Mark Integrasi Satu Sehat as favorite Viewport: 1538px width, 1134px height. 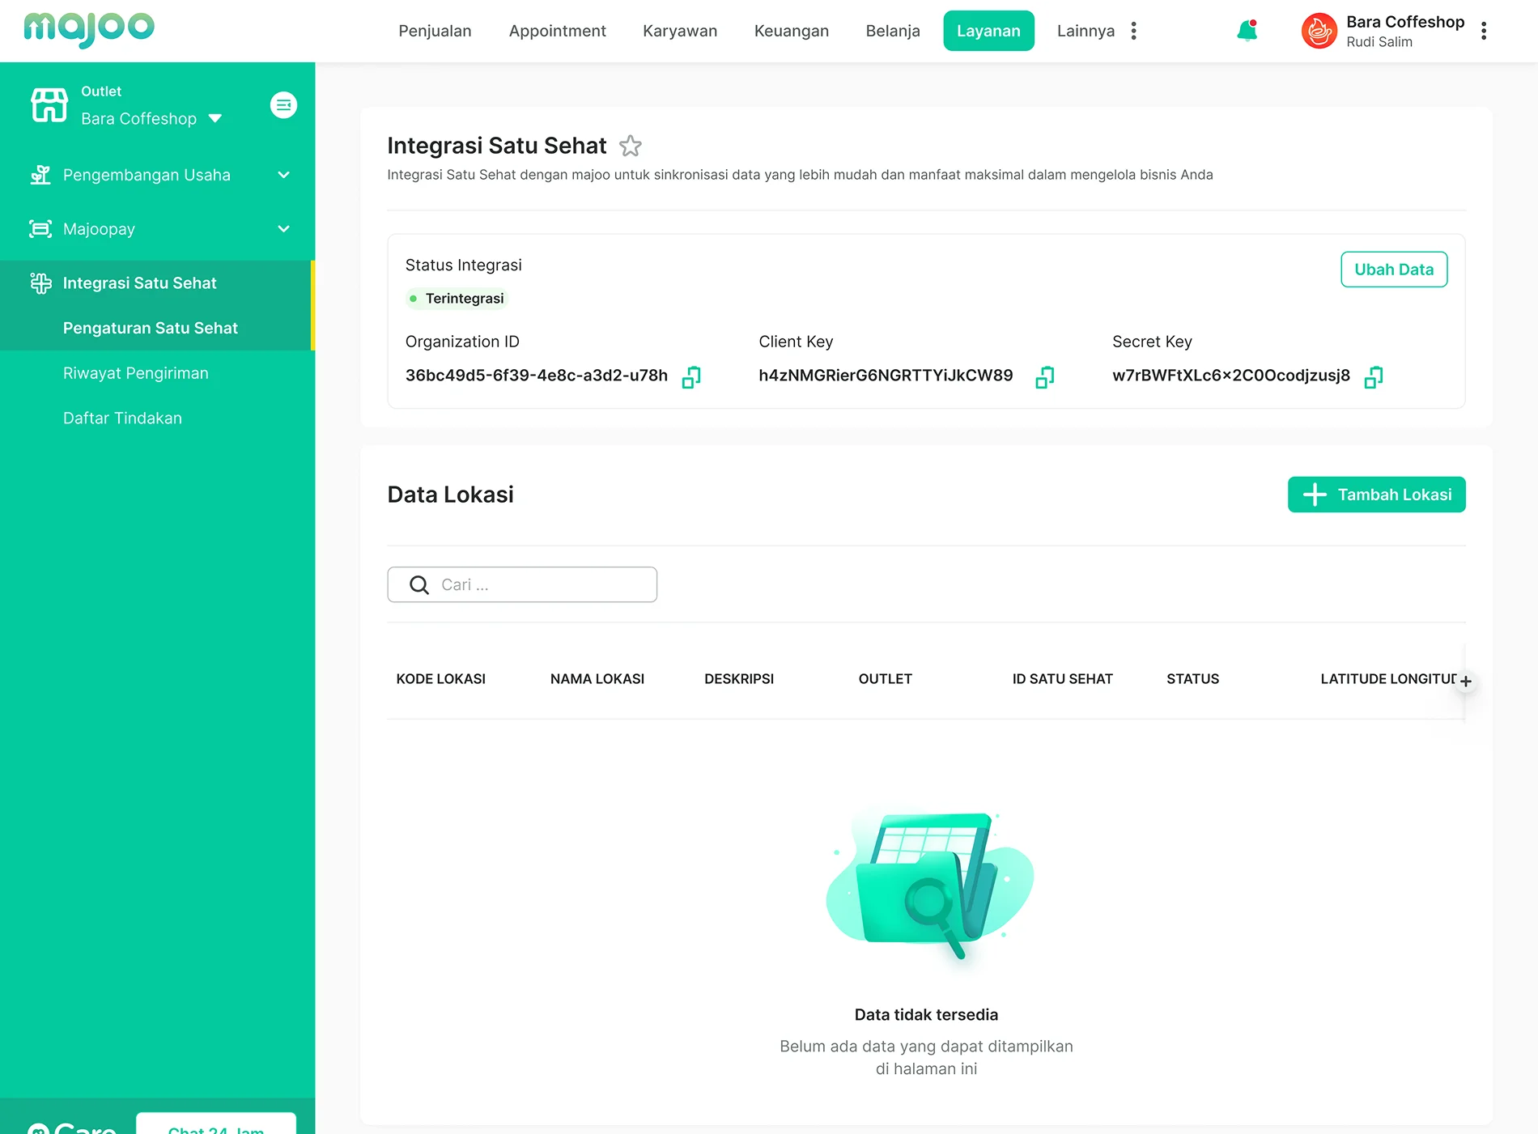(630, 146)
